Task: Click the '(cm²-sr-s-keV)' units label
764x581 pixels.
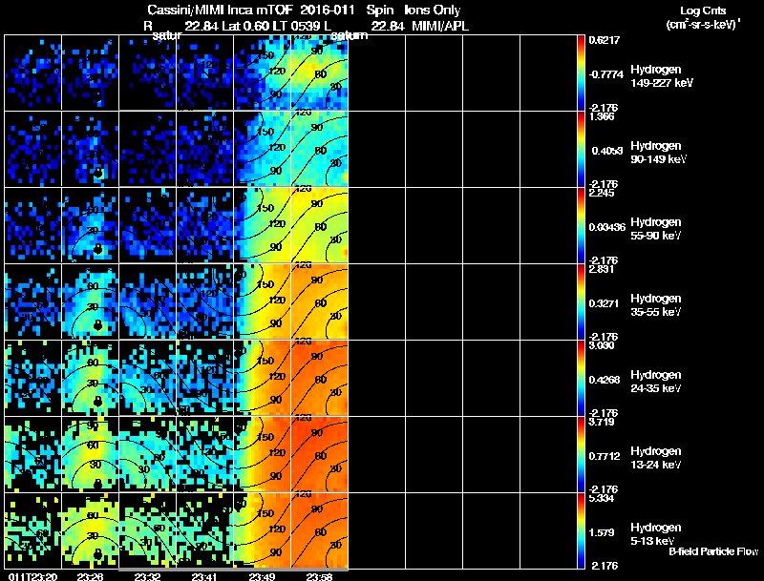Action: click(702, 25)
